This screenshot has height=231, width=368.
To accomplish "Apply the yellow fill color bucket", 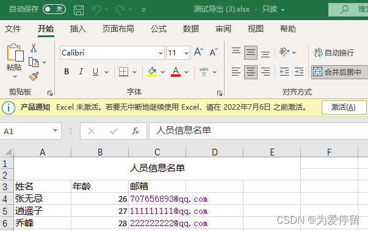I will [x=152, y=71].
